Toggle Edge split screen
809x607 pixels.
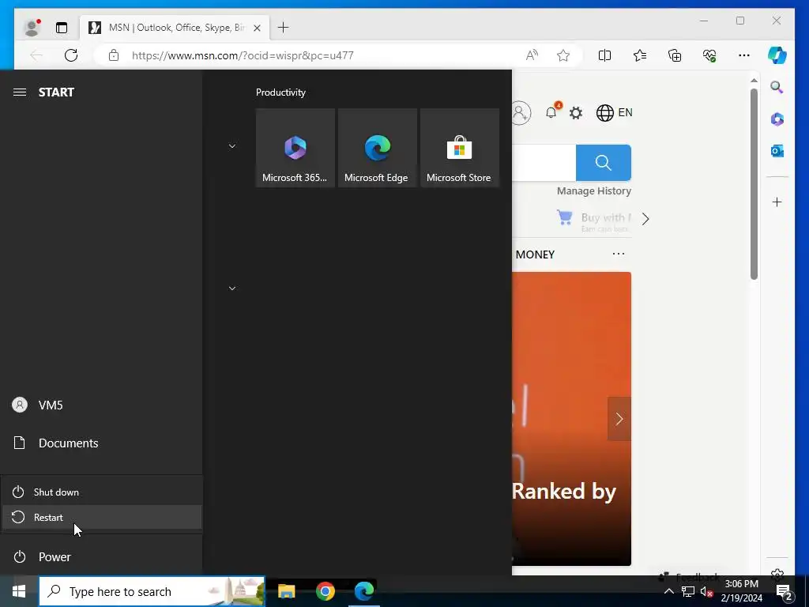coord(604,55)
